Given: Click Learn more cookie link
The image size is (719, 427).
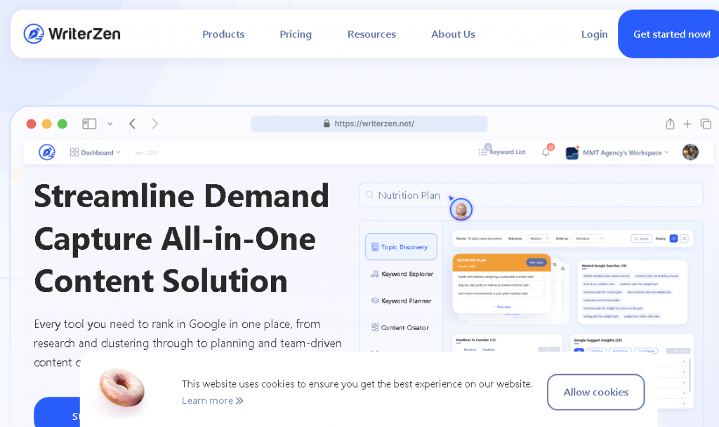Looking at the screenshot, I should [x=212, y=401].
